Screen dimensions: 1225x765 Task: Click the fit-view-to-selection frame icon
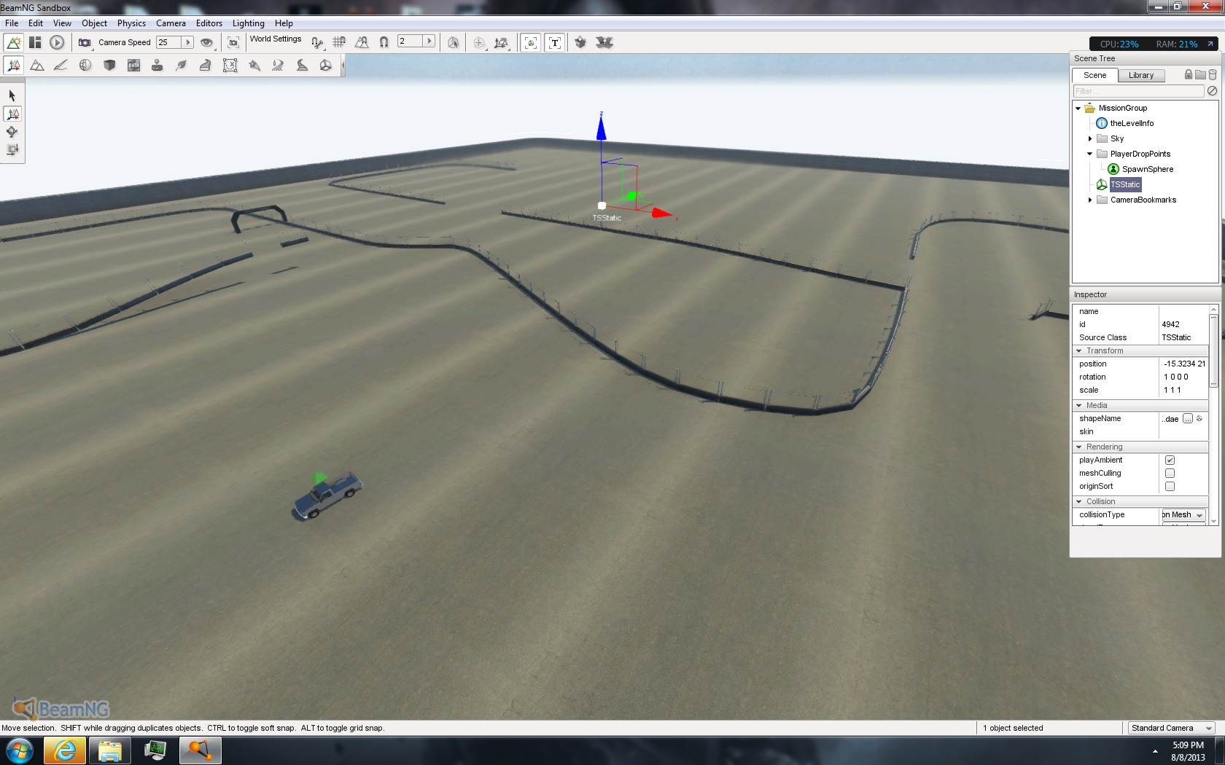click(x=233, y=43)
